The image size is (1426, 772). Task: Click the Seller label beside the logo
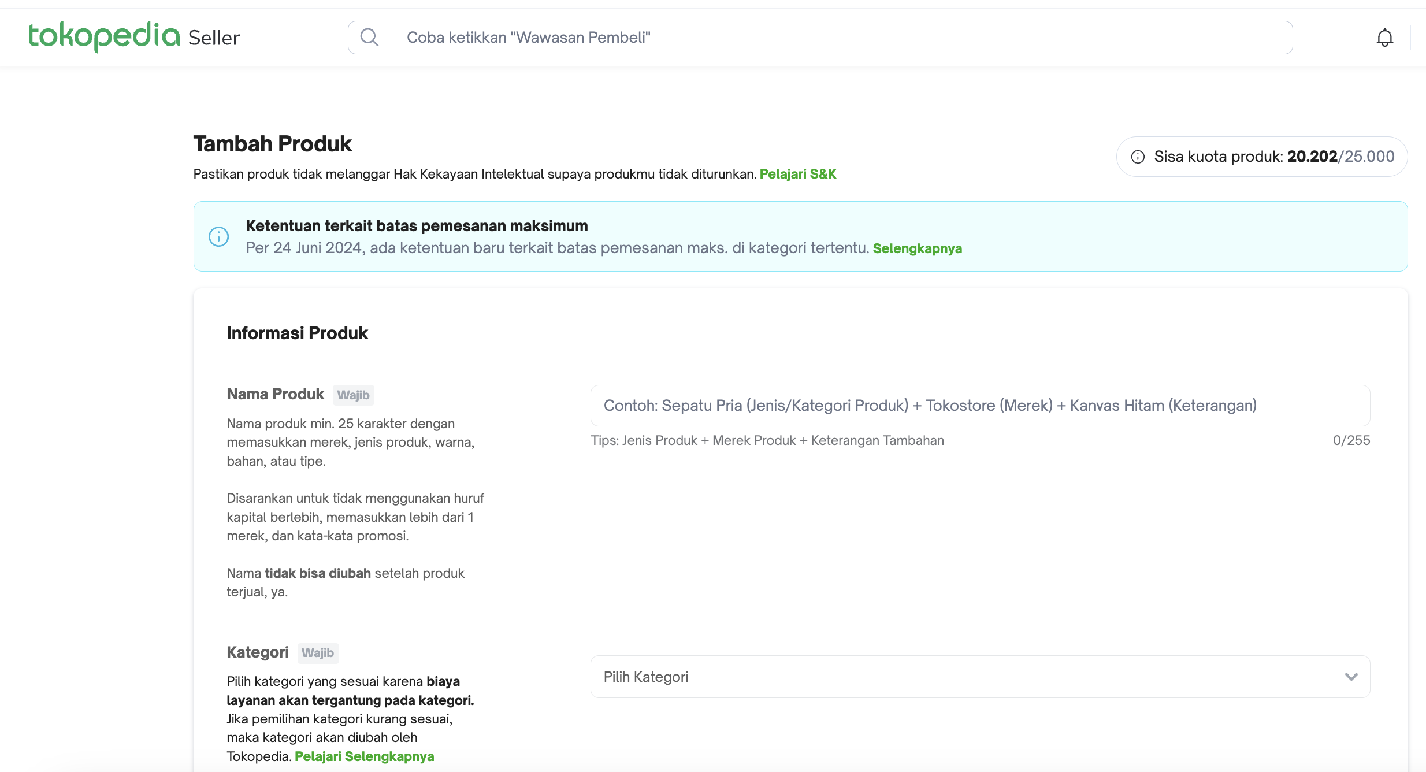[x=214, y=38]
